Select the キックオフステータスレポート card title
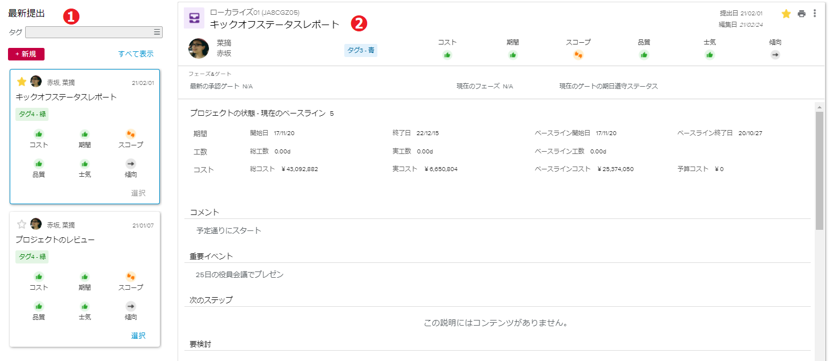The width and height of the screenshot is (829, 361). click(66, 97)
